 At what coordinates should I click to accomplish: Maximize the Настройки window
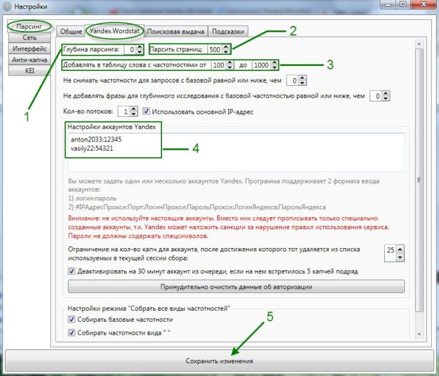click(403, 5)
